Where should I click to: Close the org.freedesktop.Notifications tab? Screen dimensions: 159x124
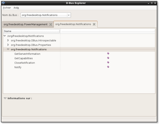[x=94, y=24]
